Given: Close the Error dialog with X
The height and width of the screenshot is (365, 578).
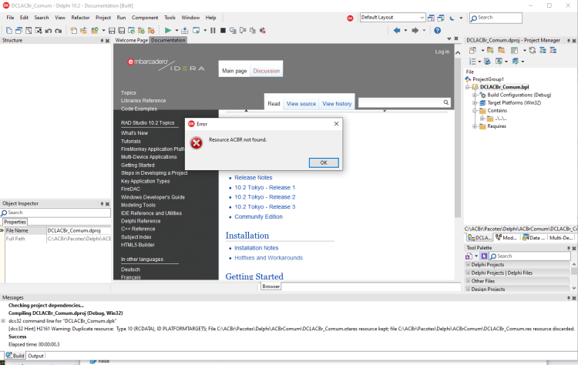Looking at the screenshot, I should [x=336, y=124].
